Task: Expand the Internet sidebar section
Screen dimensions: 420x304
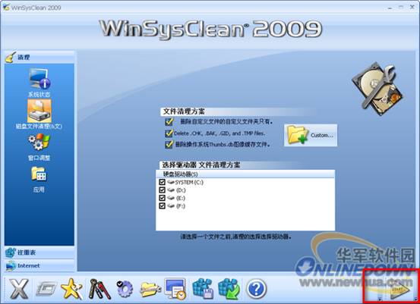Action: coord(39,265)
